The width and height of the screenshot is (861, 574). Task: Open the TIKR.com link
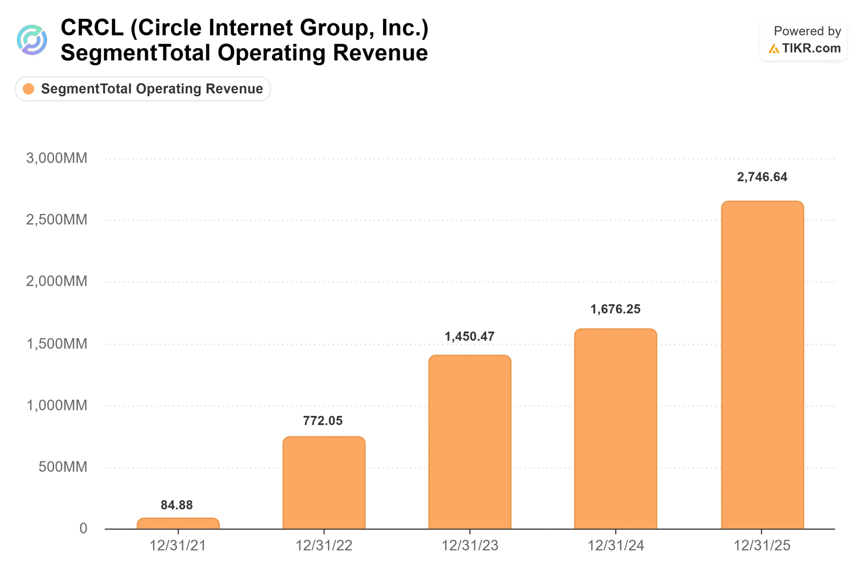pos(811,48)
